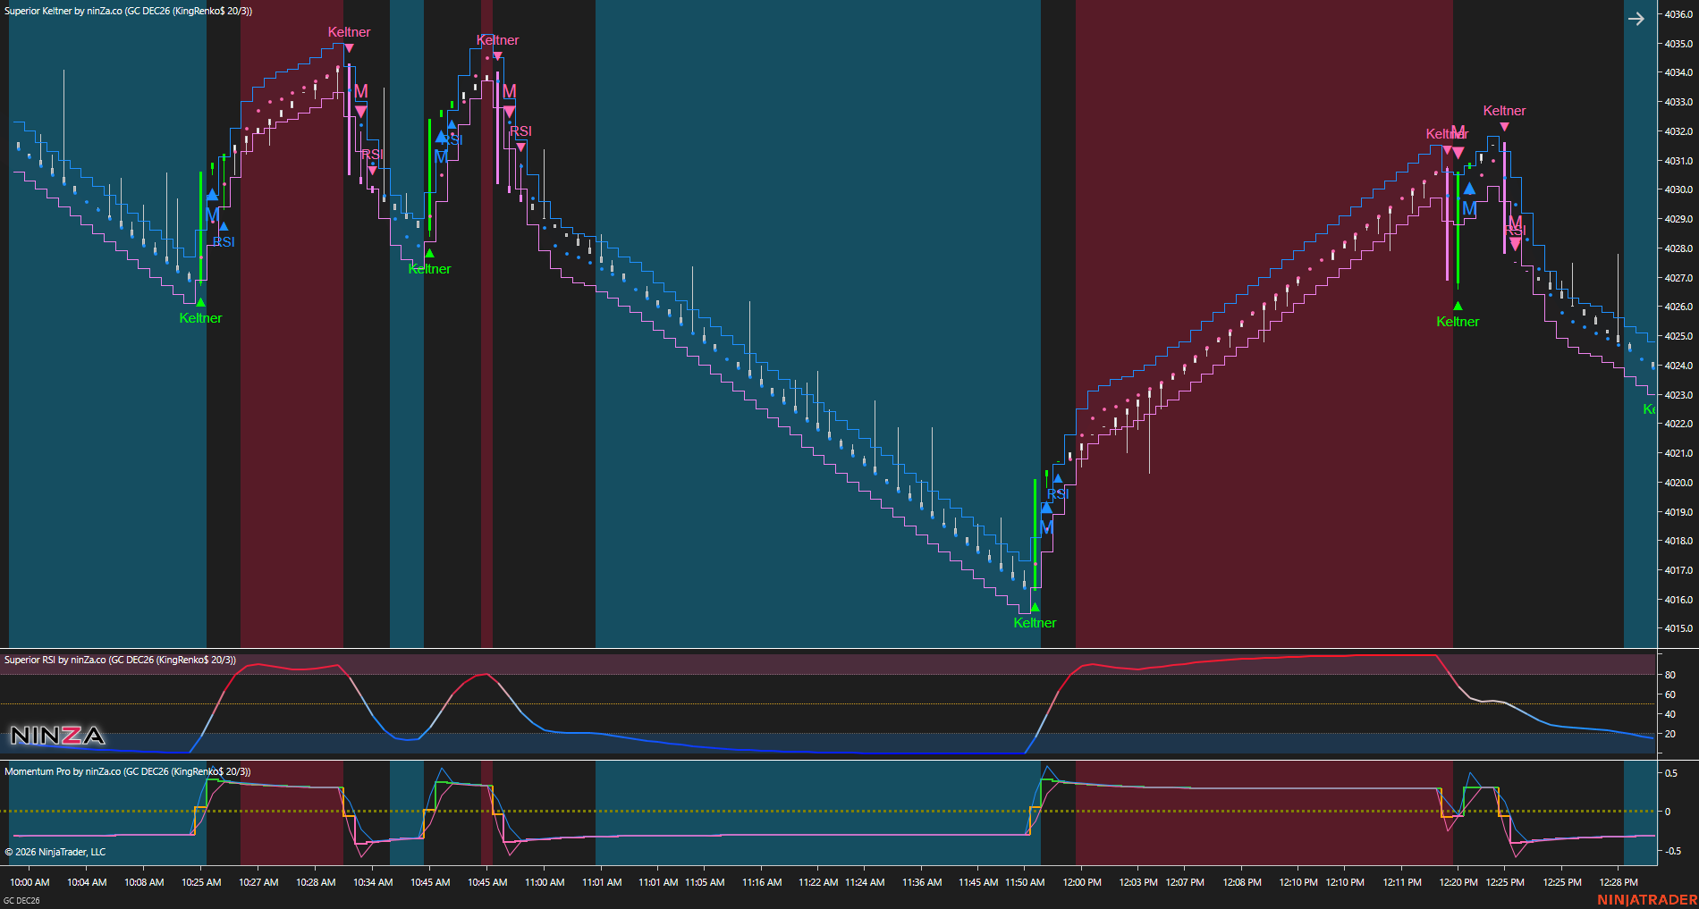Click the NINJATRADER brand text
This screenshot has height=909, width=1699.
click(x=1646, y=900)
